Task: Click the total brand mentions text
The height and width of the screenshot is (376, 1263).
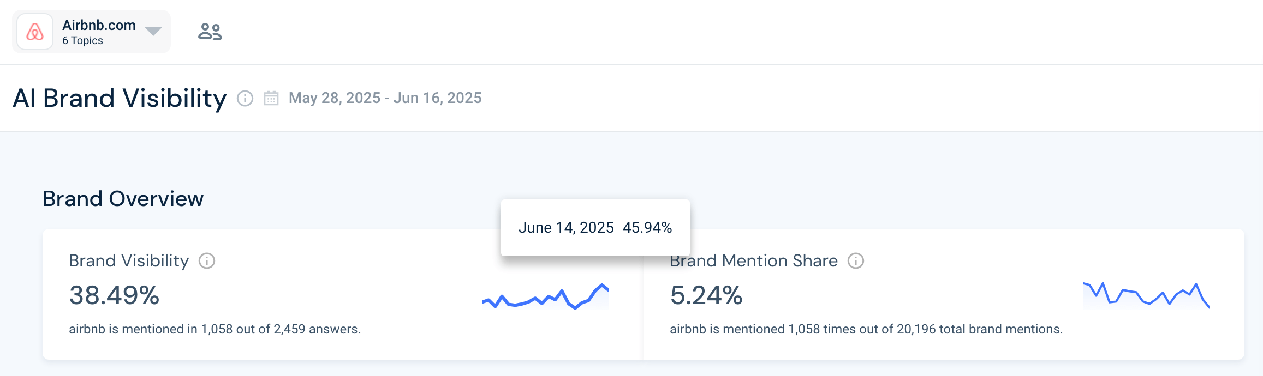Action: click(x=866, y=329)
